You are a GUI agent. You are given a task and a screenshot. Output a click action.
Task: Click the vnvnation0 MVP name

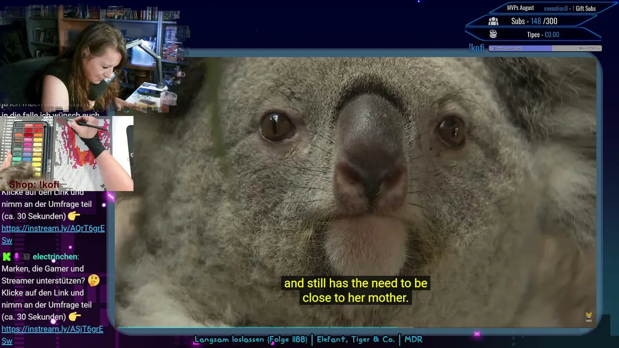(556, 8)
